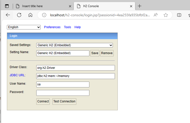
Task: Remove the current setting
Action: pos(107,53)
